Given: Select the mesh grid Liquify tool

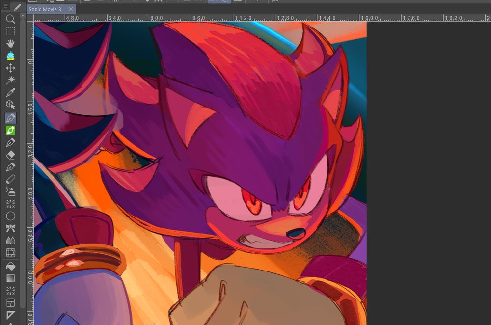Looking at the screenshot, I should 10,253.
